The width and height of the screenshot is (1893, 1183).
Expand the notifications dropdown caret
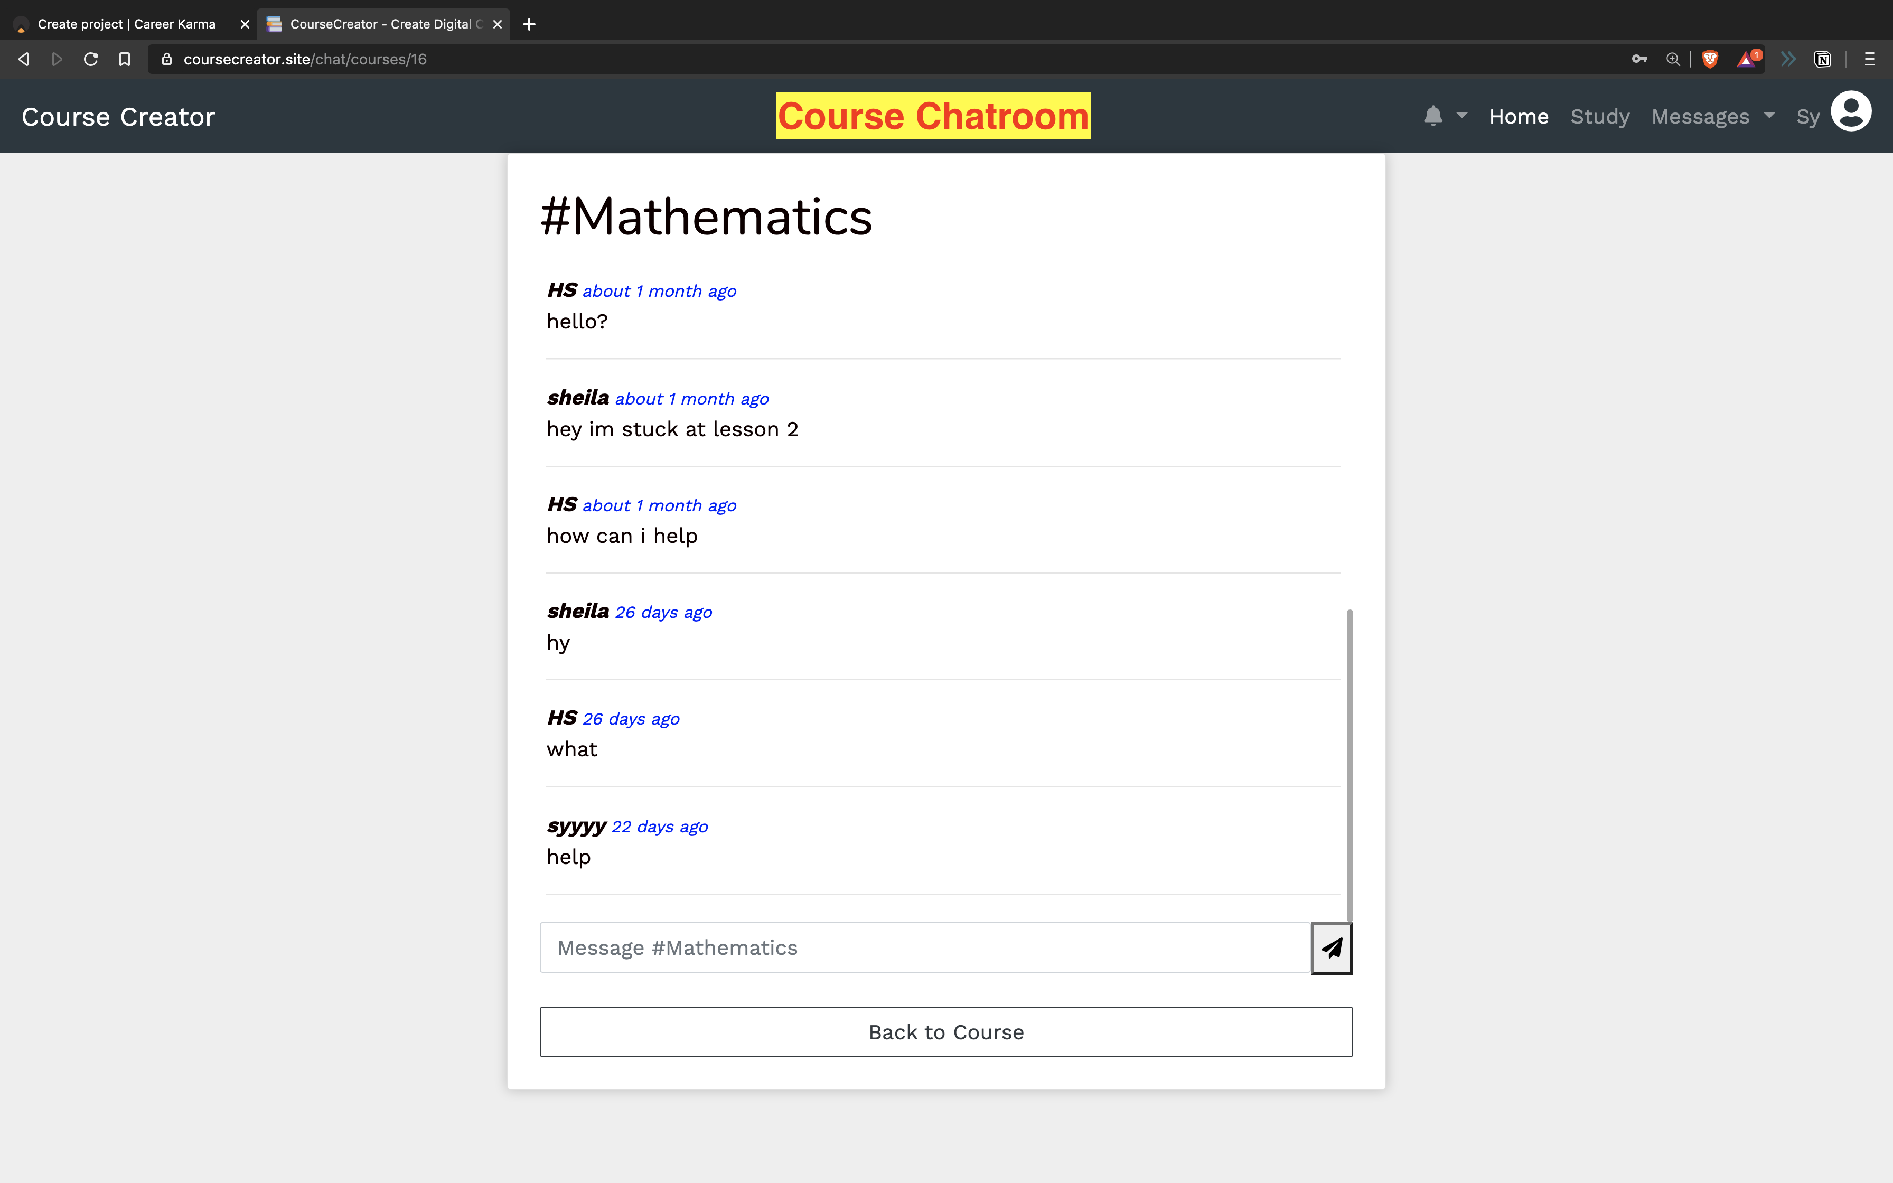click(1461, 116)
